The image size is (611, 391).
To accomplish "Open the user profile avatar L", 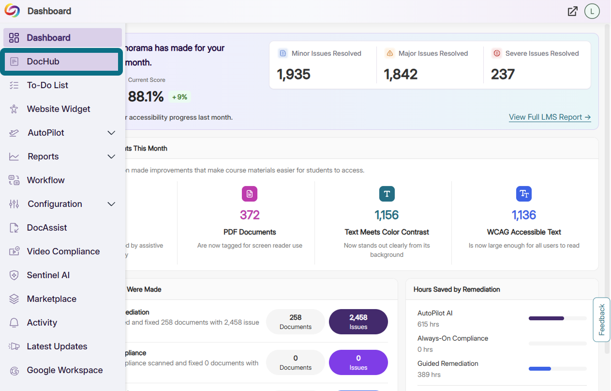I will coord(592,11).
